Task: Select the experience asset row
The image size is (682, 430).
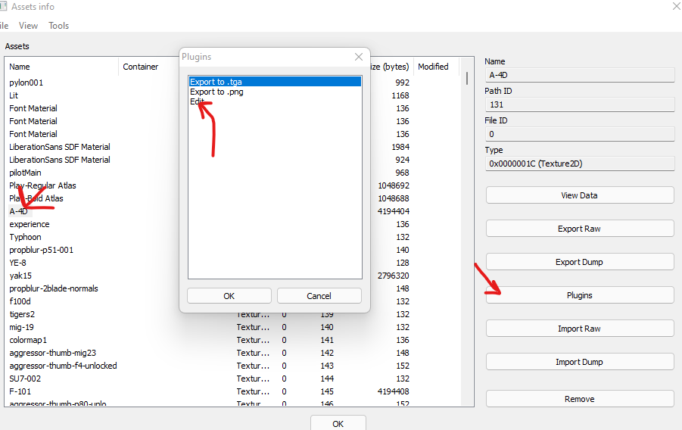Action: click(x=30, y=224)
